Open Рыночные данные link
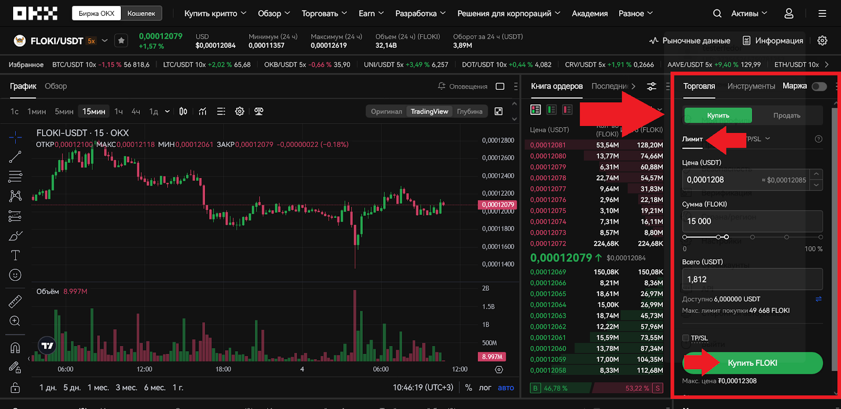The width and height of the screenshot is (841, 409). (x=690, y=40)
